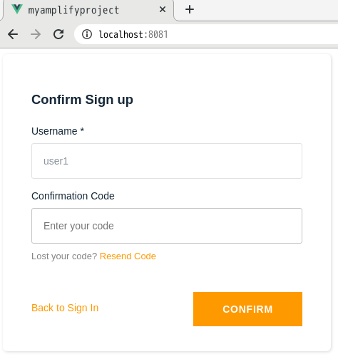Close the myamplifyproject tab
This screenshot has height=359, width=338.
(163, 9)
